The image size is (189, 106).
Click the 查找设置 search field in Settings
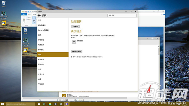[122, 15]
